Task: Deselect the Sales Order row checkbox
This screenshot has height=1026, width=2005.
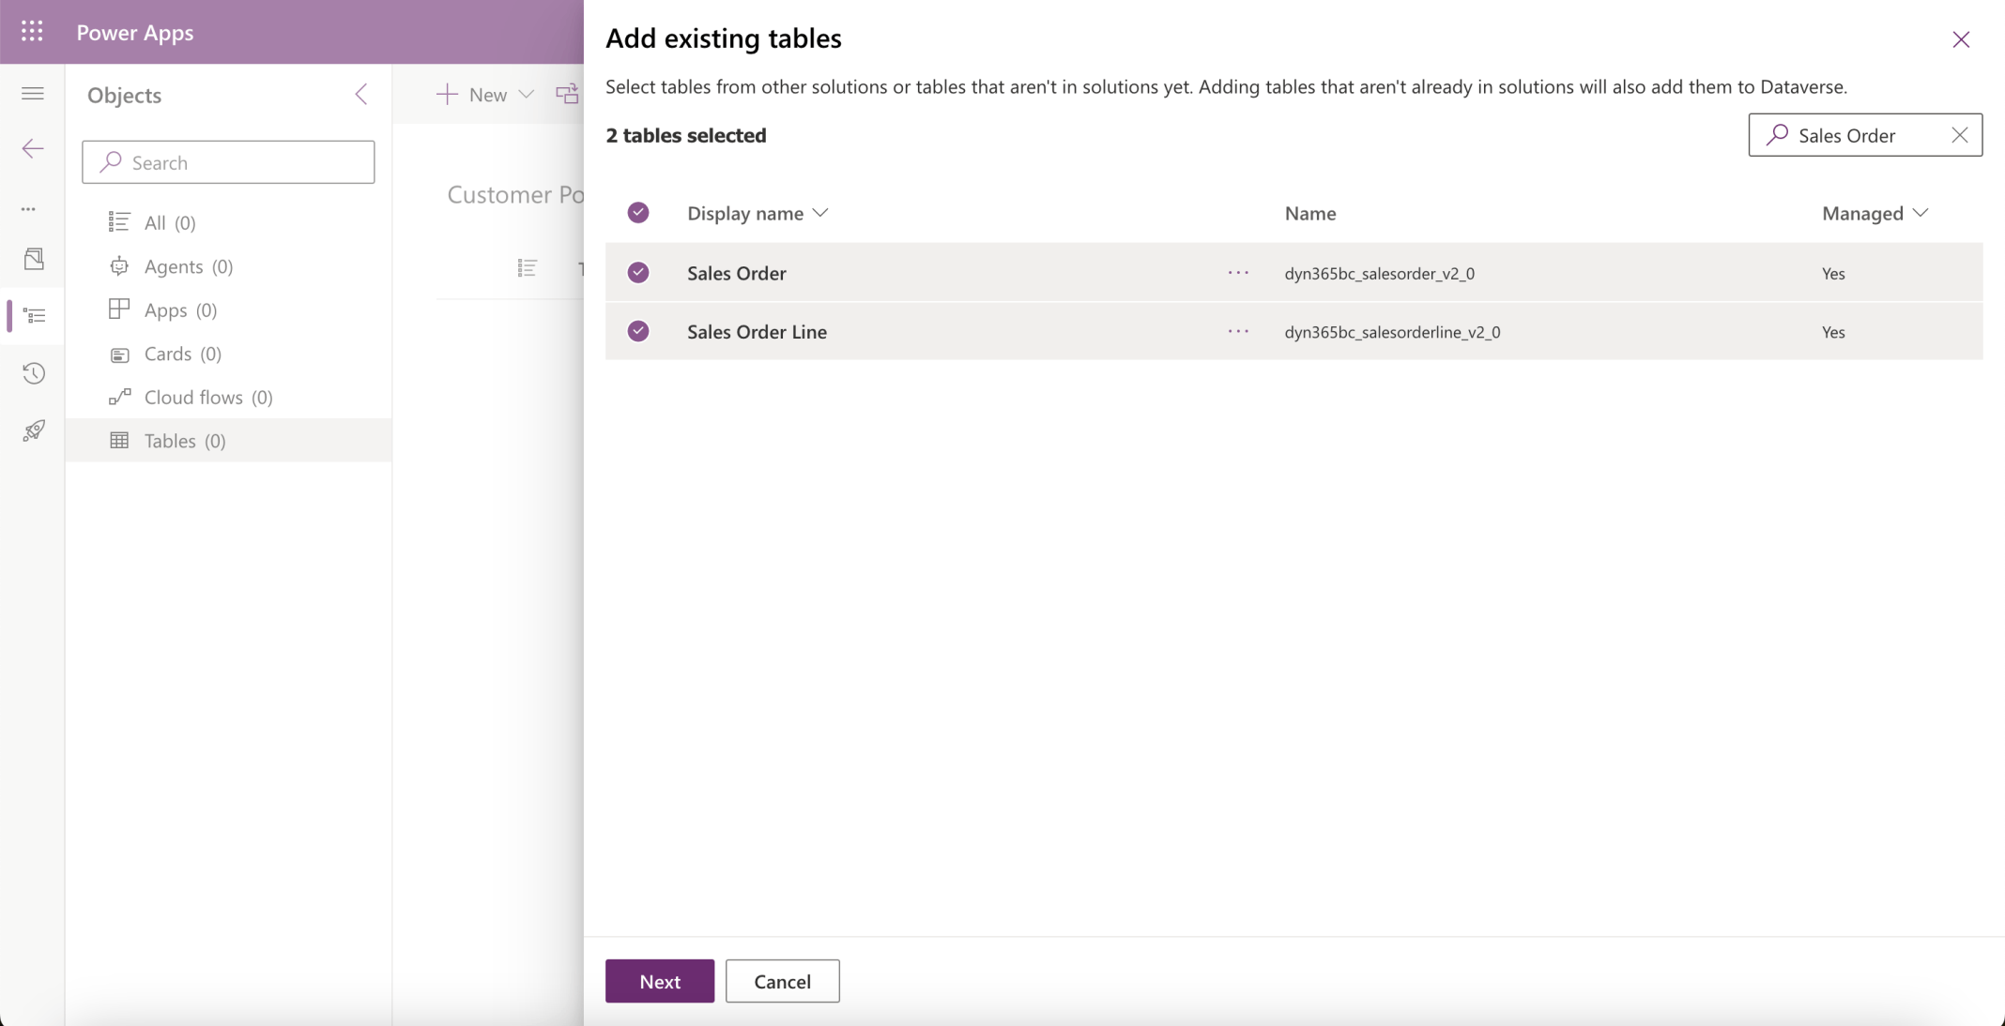Action: (x=638, y=273)
